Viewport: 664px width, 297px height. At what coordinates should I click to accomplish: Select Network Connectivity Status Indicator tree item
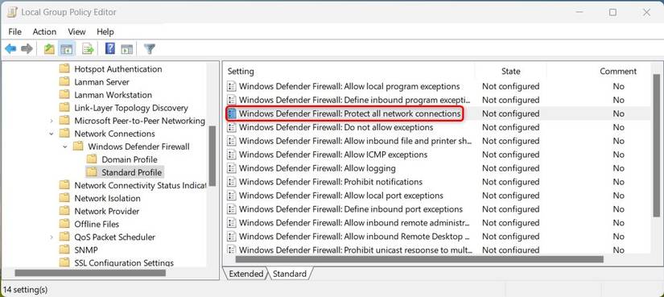pyautogui.click(x=140, y=185)
